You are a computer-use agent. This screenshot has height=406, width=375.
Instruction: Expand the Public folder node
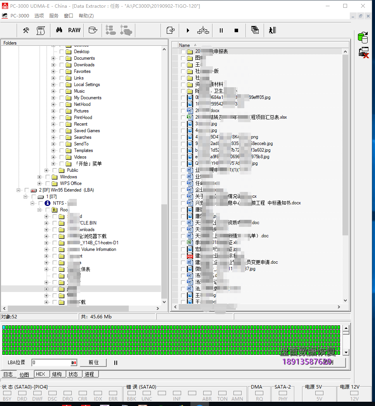pyautogui.click(x=47, y=170)
